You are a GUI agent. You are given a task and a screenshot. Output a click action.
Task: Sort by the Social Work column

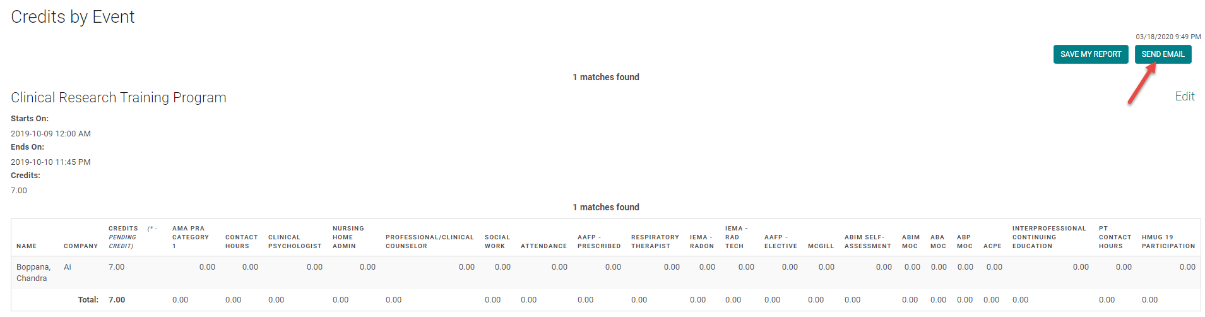coord(497,242)
